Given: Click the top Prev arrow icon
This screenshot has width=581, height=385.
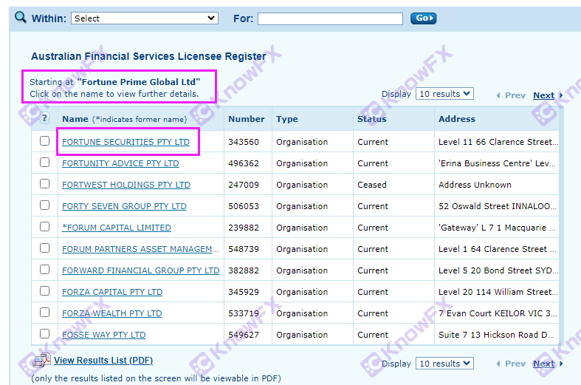Looking at the screenshot, I should 498,95.
